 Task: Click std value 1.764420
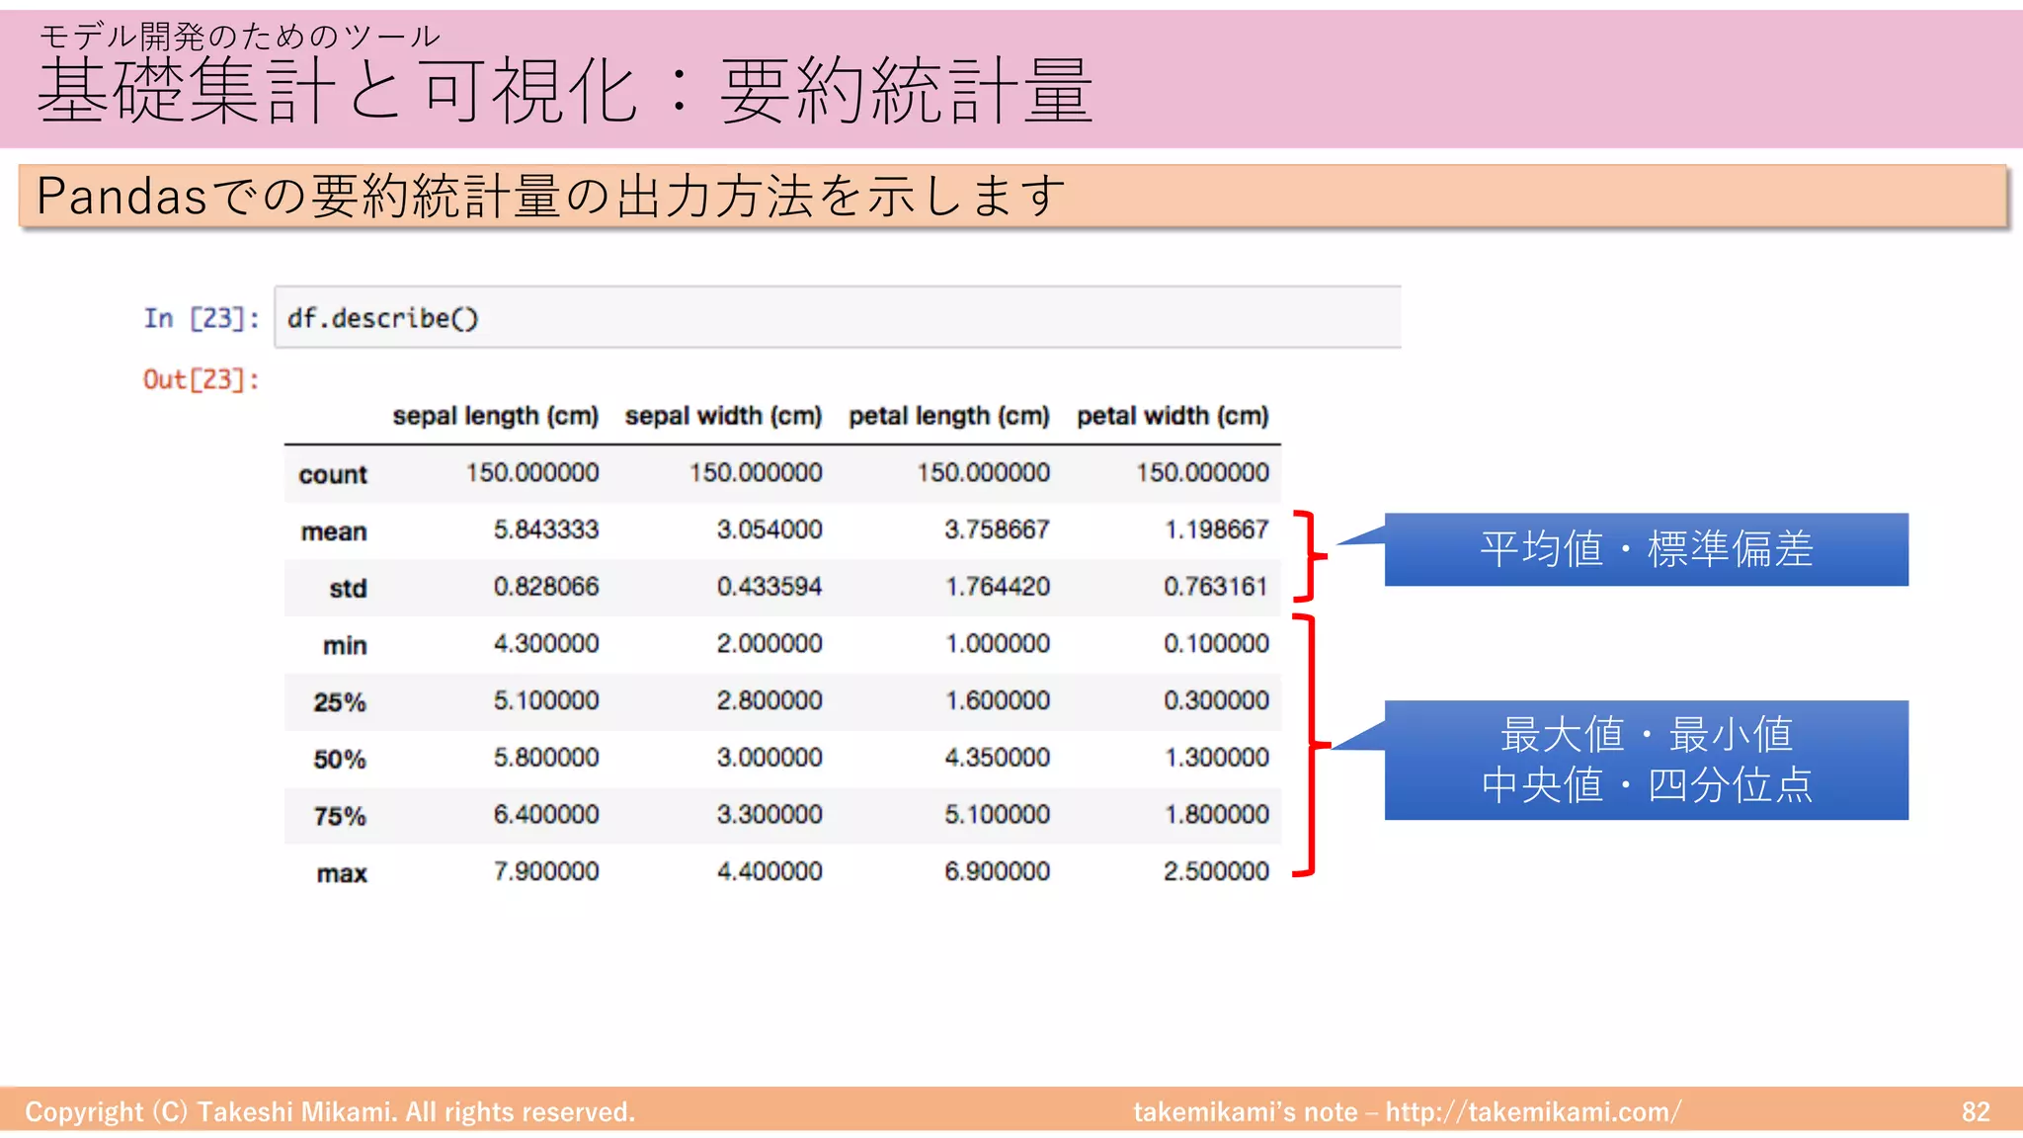(x=998, y=587)
